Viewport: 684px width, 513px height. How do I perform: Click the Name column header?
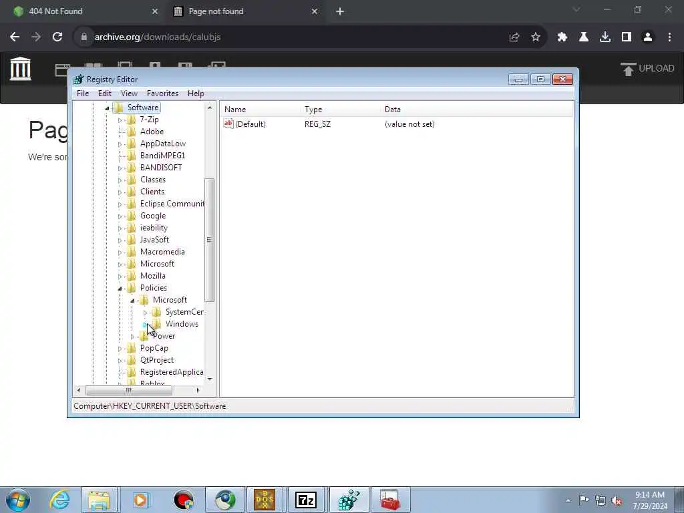click(261, 110)
